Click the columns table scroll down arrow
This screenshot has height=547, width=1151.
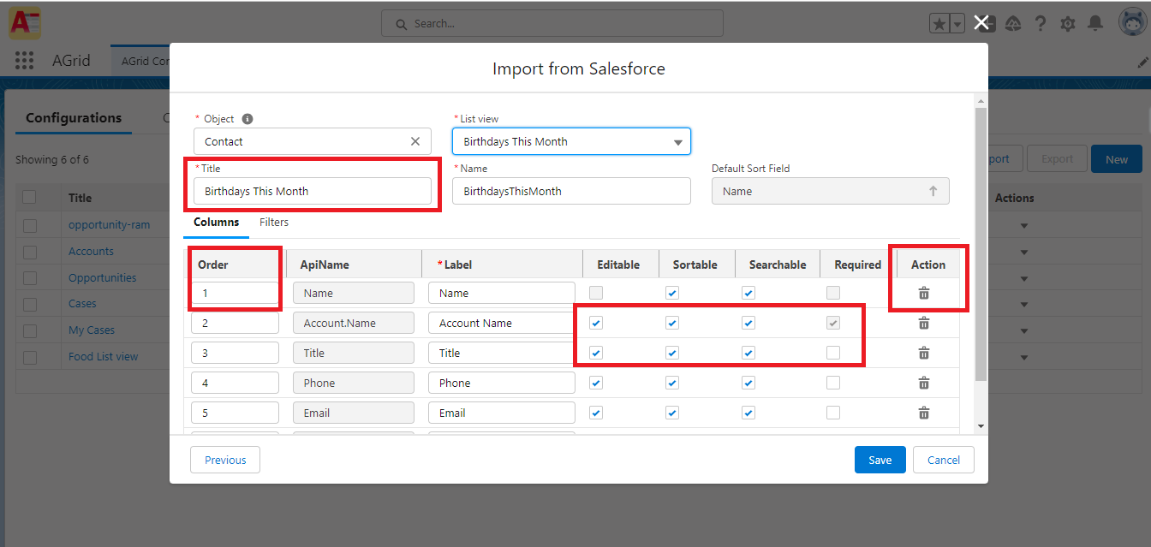tap(981, 426)
